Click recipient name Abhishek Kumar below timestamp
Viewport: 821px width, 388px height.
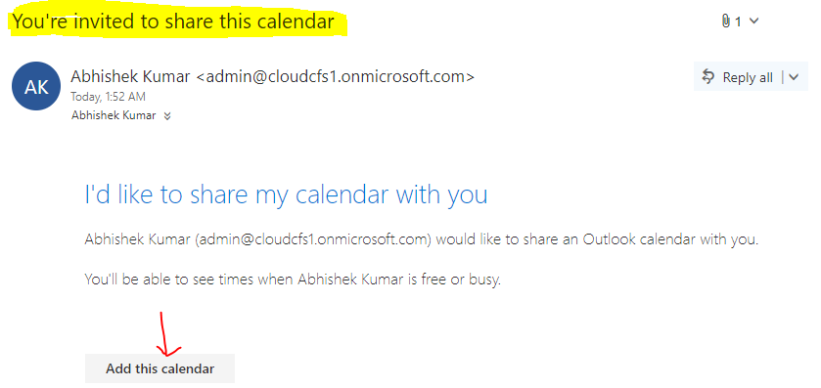coord(114,115)
